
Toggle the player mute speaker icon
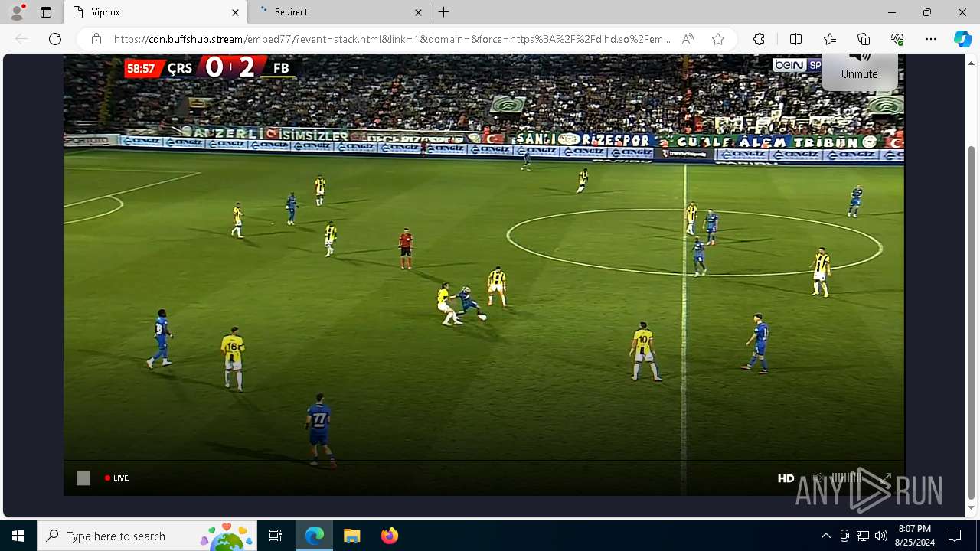[818, 478]
